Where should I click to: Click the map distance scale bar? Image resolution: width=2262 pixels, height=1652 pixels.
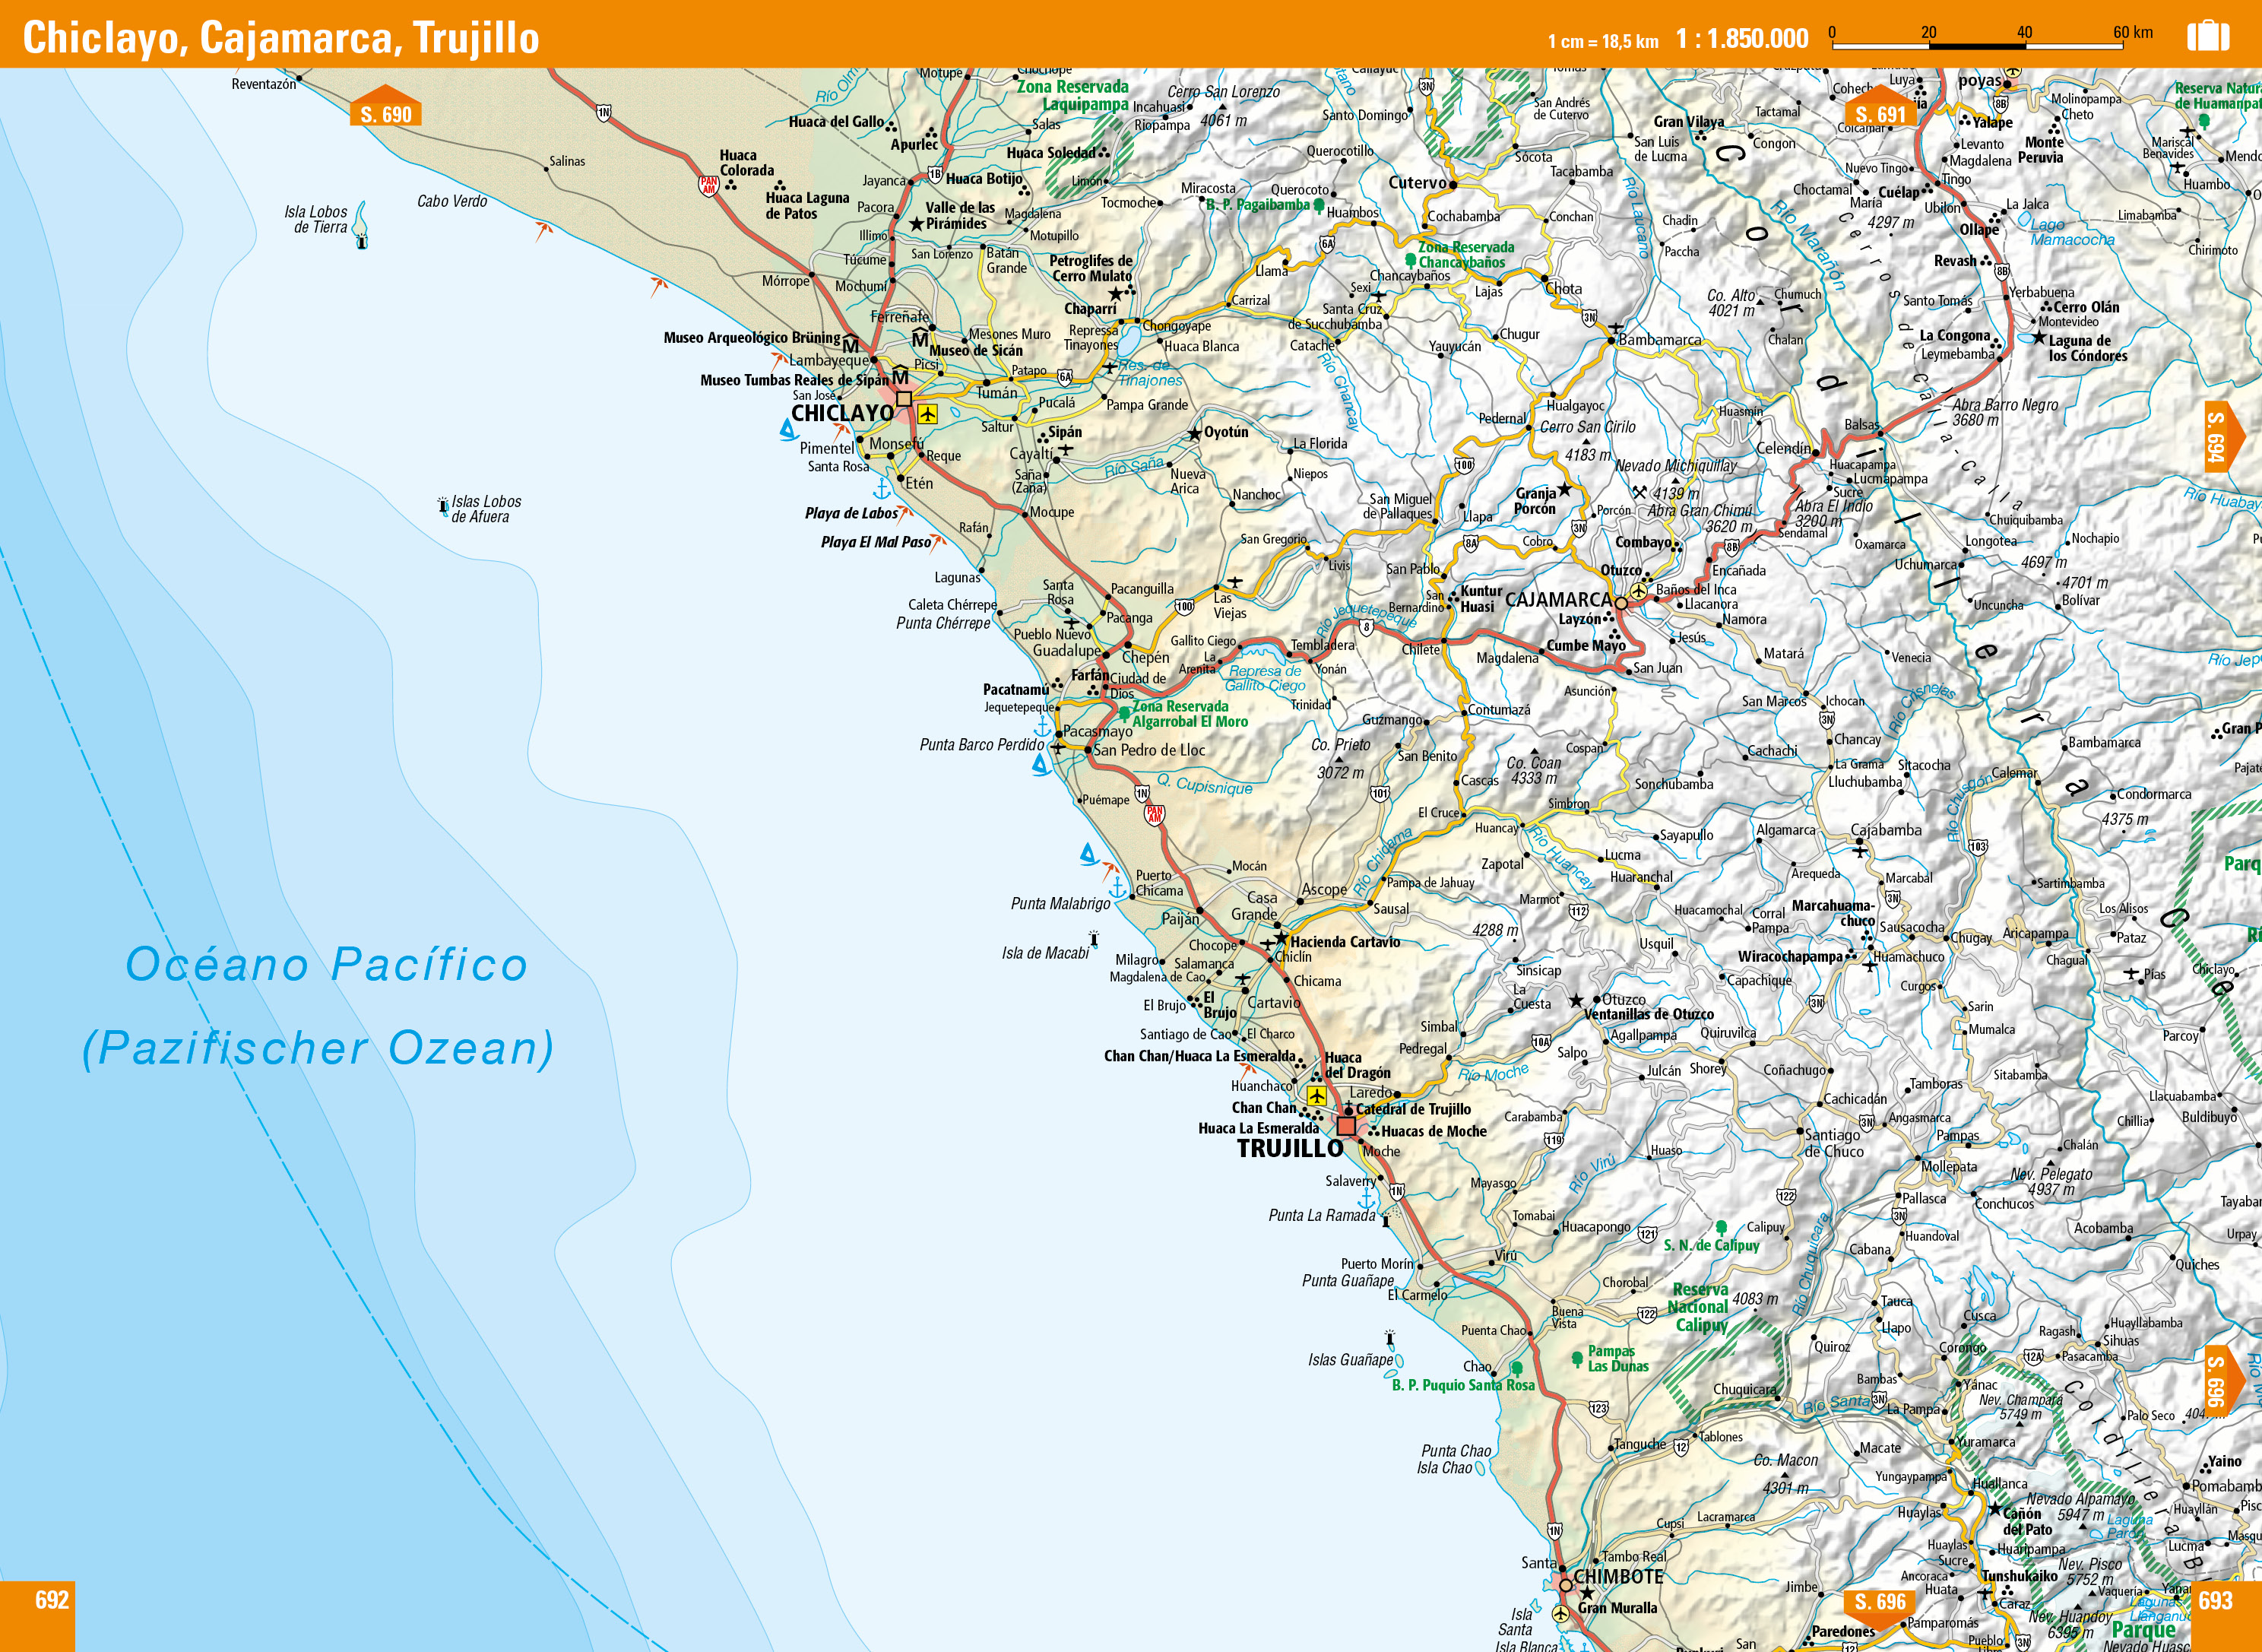pos(1979,45)
